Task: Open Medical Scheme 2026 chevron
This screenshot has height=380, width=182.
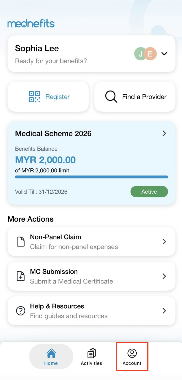Action: (164, 133)
